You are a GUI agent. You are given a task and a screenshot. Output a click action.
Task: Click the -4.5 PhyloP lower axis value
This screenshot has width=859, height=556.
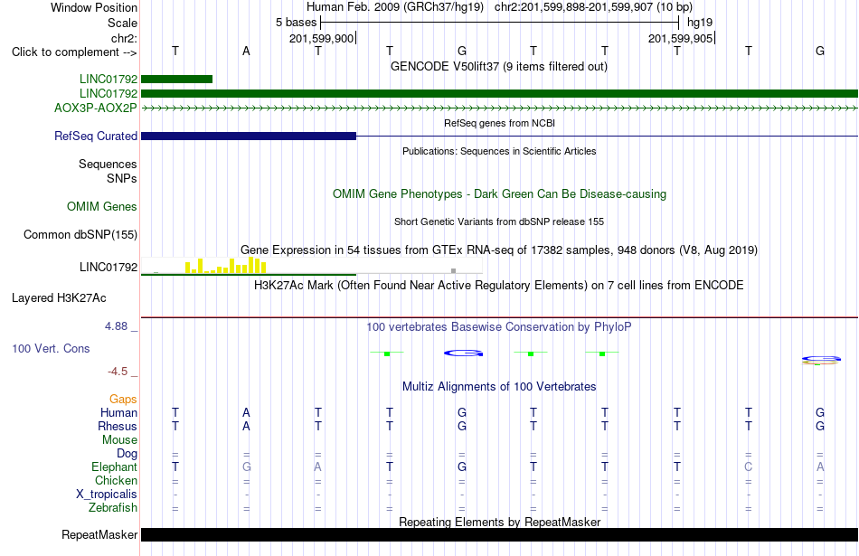pyautogui.click(x=118, y=372)
